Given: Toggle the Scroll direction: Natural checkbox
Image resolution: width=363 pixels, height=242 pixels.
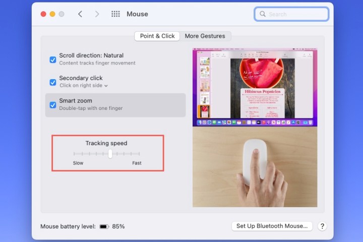Looking at the screenshot, I should (53, 60).
